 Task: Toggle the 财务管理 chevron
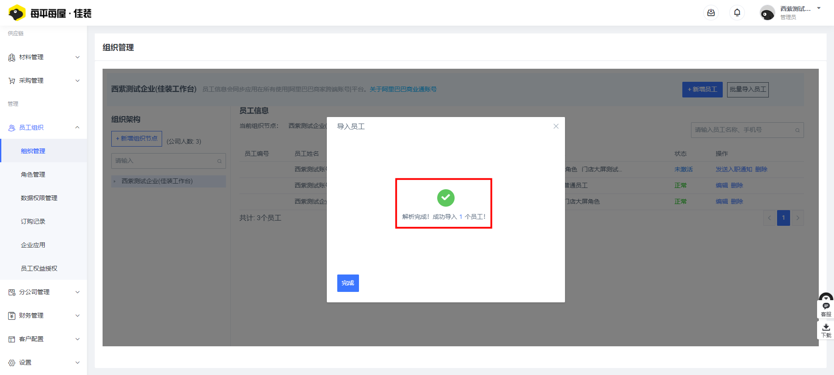(77, 315)
